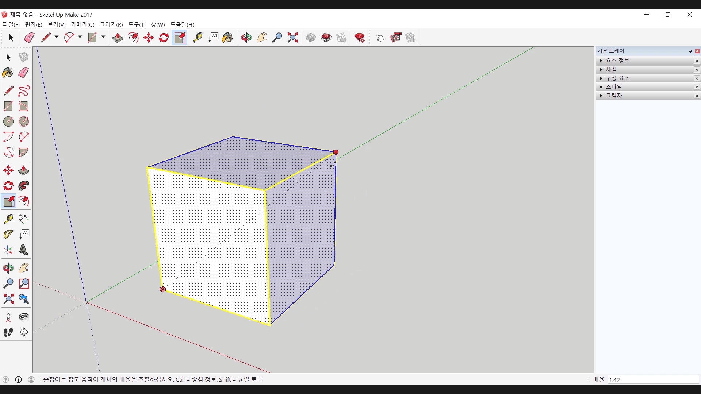The width and height of the screenshot is (701, 394).
Task: Select the Follow Me tool in left toolbar
Action: [24, 186]
